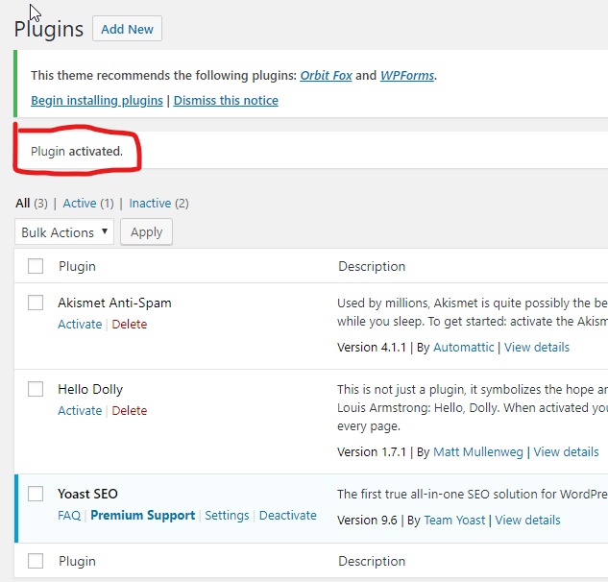Click the 'Version 1.7.1' text
The image size is (608, 582).
coord(372,451)
